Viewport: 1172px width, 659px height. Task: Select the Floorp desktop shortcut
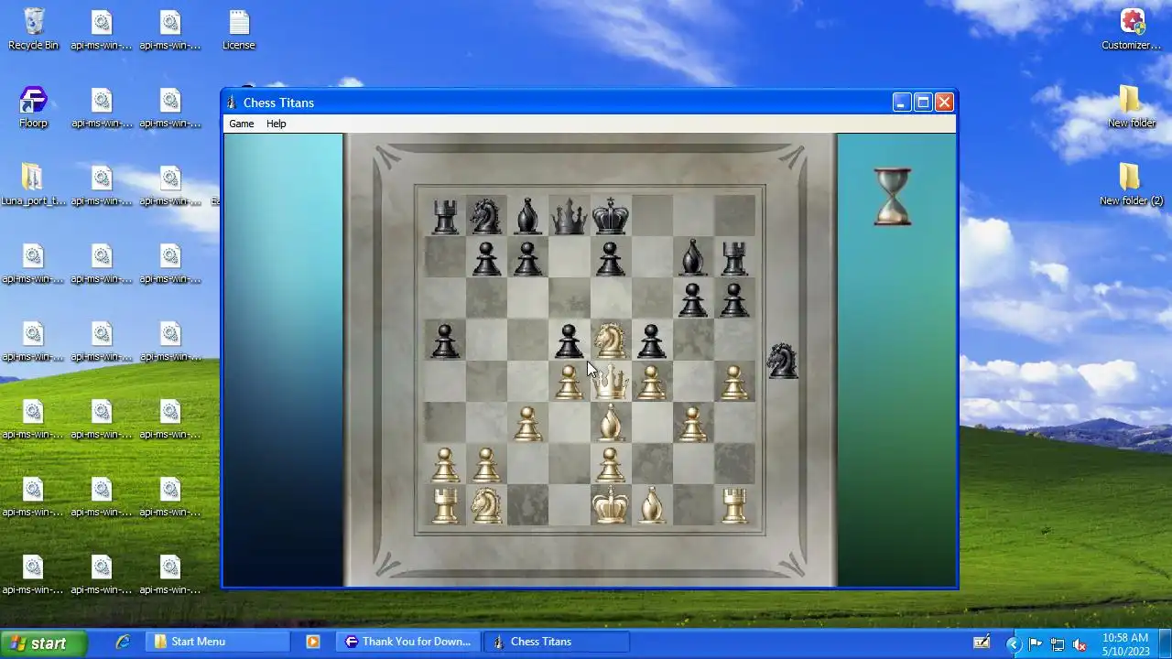(33, 106)
